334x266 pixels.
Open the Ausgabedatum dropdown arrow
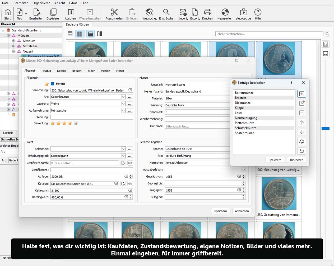[243, 170]
